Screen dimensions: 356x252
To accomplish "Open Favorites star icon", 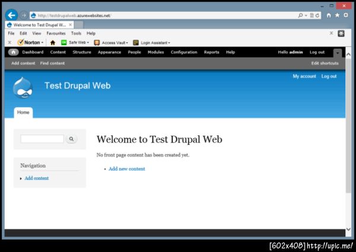I will pos(338,15).
